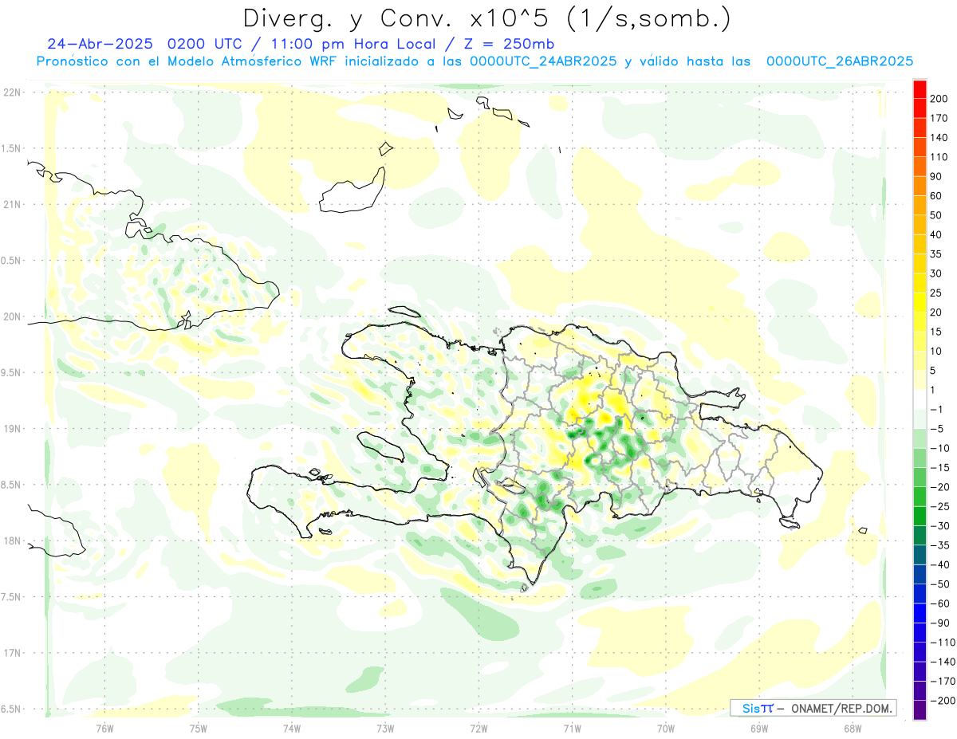
Task: Click the '70W' longitude label
Action: pyautogui.click(x=666, y=729)
